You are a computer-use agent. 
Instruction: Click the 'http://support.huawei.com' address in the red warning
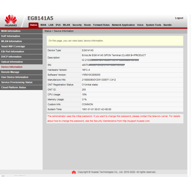tap(136, 121)
